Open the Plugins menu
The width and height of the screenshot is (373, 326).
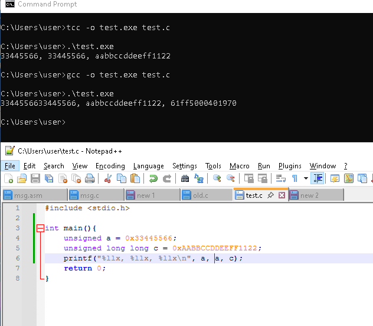(x=290, y=166)
